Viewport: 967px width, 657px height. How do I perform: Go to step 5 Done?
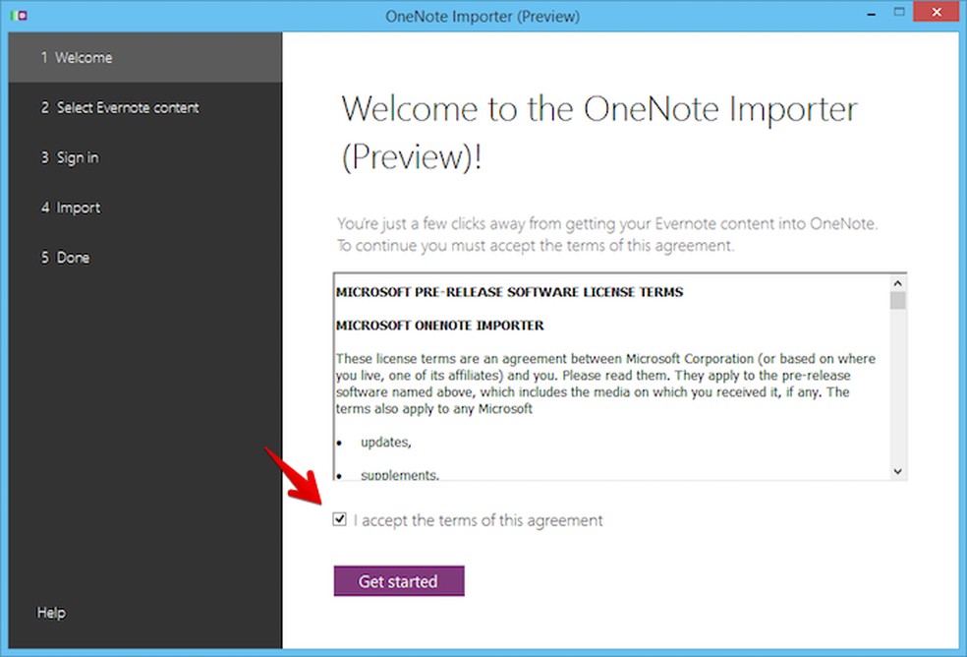[x=145, y=258]
